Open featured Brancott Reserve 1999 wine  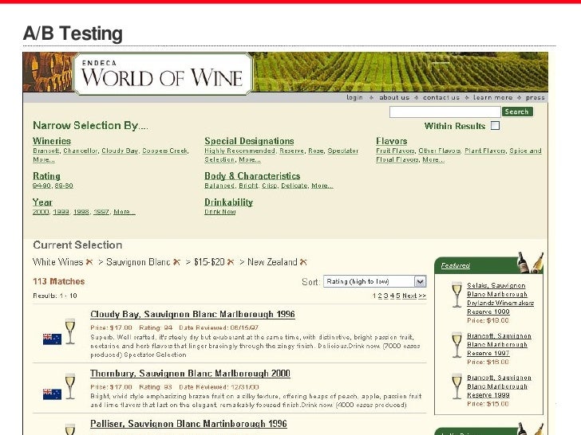[x=499, y=386]
